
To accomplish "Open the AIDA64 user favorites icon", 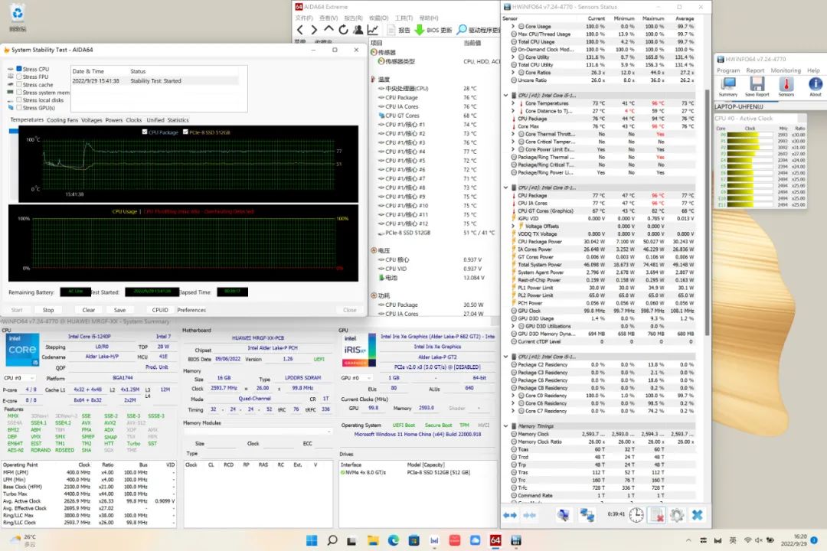I will pos(358,30).
